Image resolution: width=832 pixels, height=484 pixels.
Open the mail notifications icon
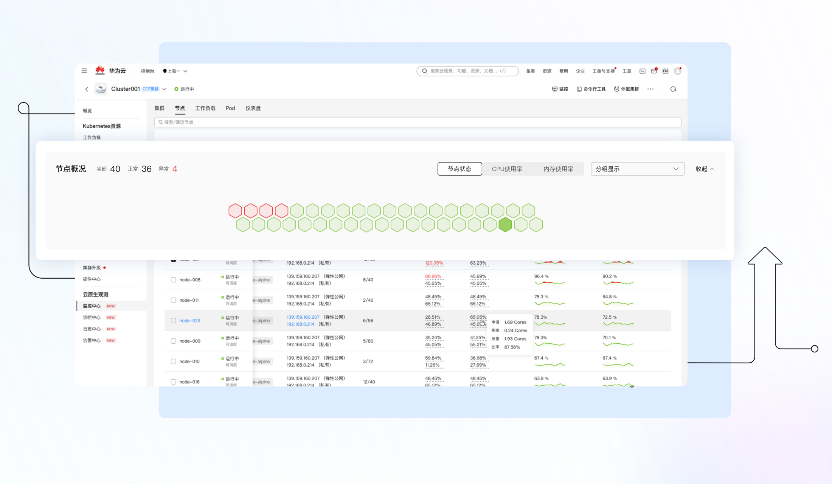click(x=654, y=71)
